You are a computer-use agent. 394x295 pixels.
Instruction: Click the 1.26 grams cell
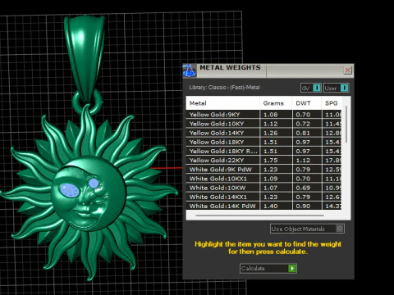click(x=276, y=133)
